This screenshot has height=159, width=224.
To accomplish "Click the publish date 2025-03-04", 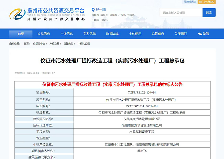I will tap(33, 73).
